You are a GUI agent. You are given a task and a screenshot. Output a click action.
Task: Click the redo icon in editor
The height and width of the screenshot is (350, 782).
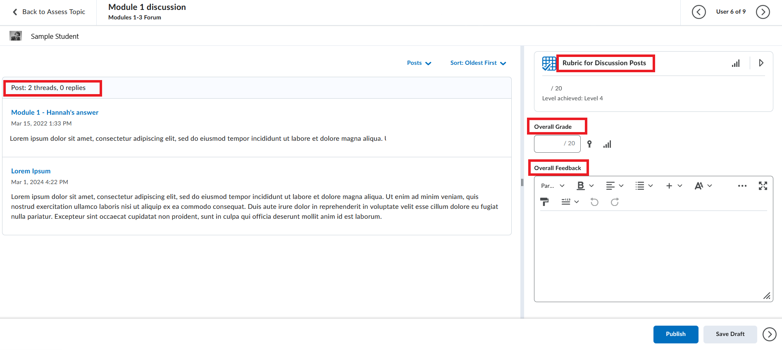[615, 202]
